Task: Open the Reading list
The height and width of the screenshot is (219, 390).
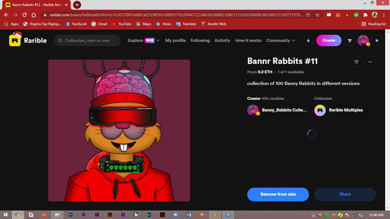Action: point(374,24)
